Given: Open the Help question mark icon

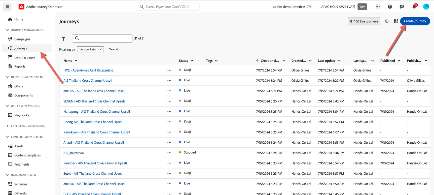Looking at the screenshot, I should [390, 7].
